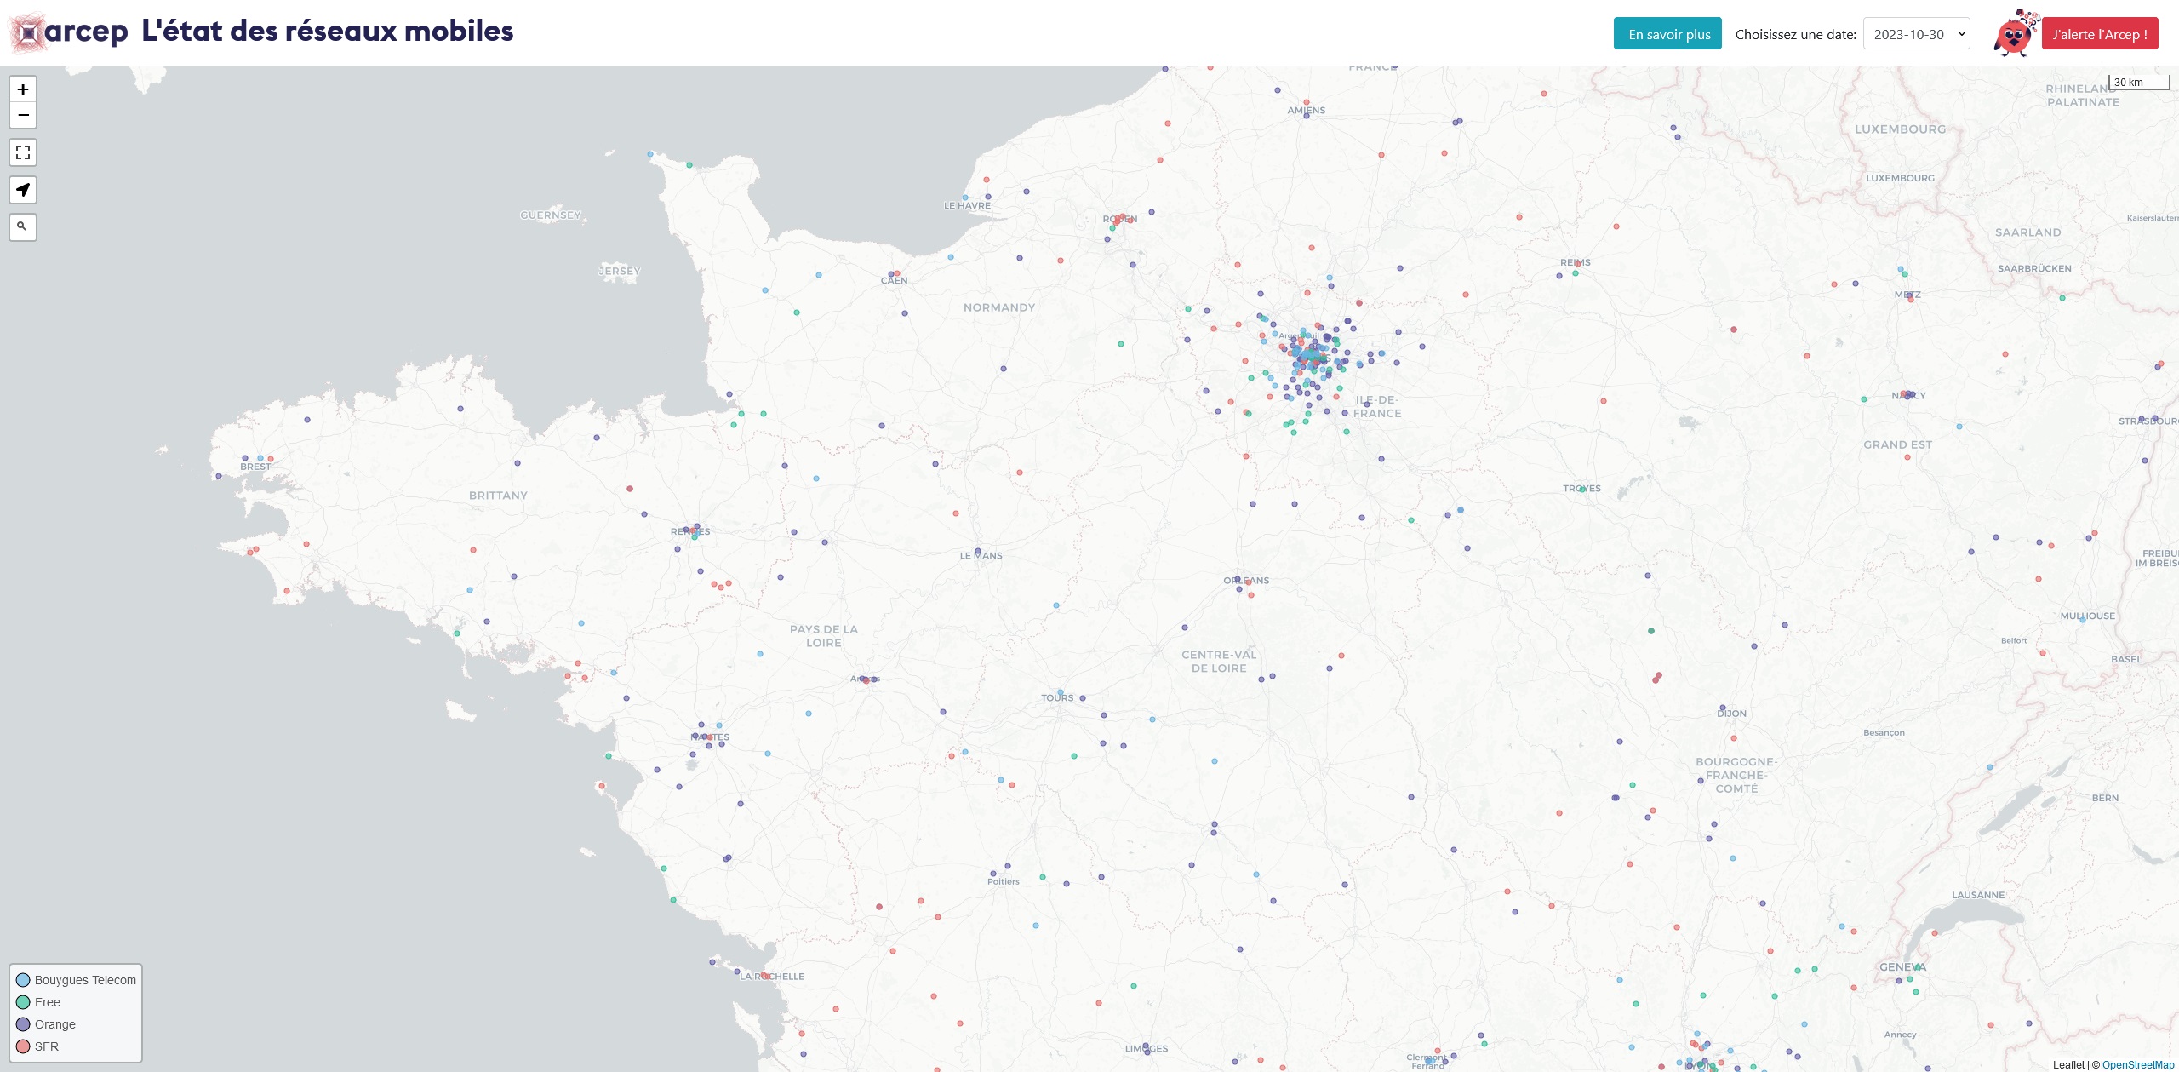
Task: Click the MULHOUSE city label
Action: (2087, 616)
